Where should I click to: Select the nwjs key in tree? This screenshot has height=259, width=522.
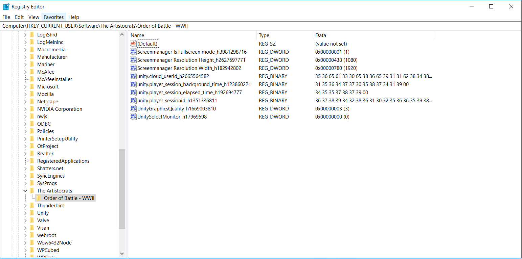pos(42,116)
